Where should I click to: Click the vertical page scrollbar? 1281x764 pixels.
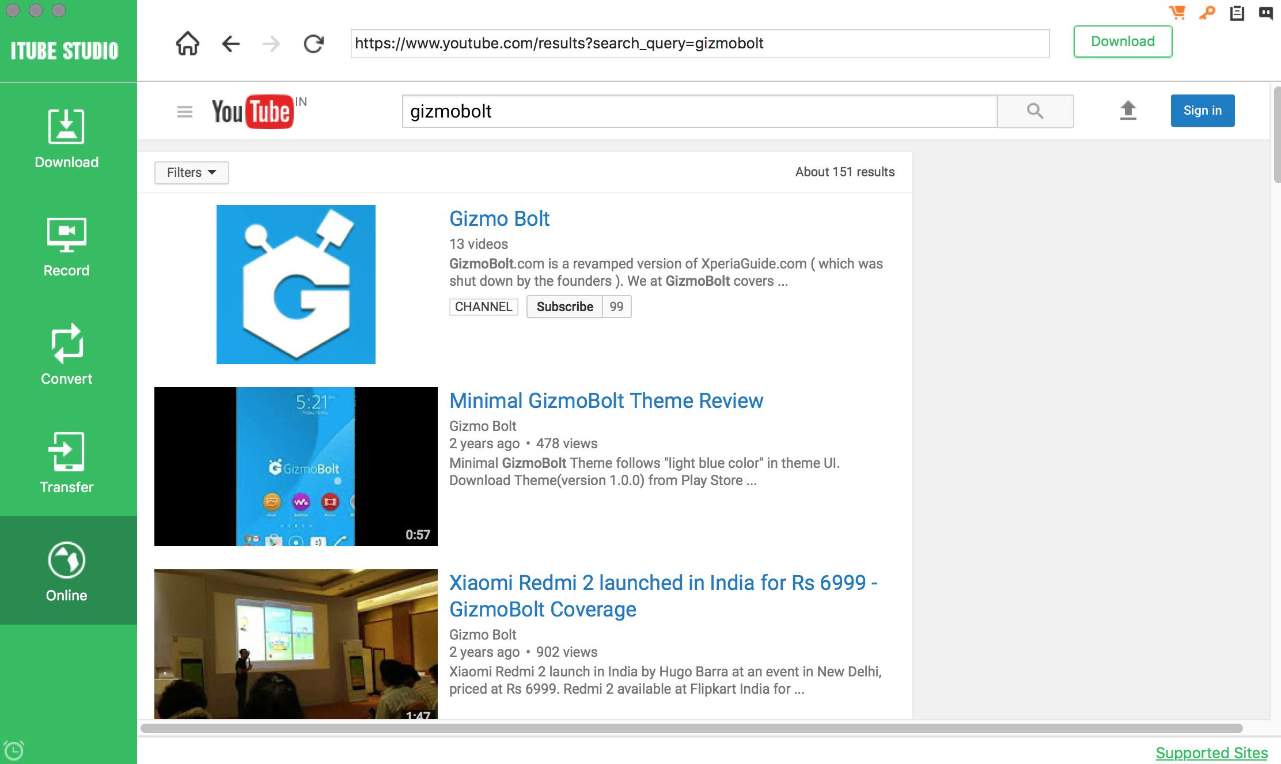[x=1276, y=135]
